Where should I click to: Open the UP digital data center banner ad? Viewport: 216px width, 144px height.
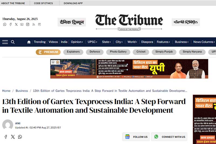coord(129,69)
